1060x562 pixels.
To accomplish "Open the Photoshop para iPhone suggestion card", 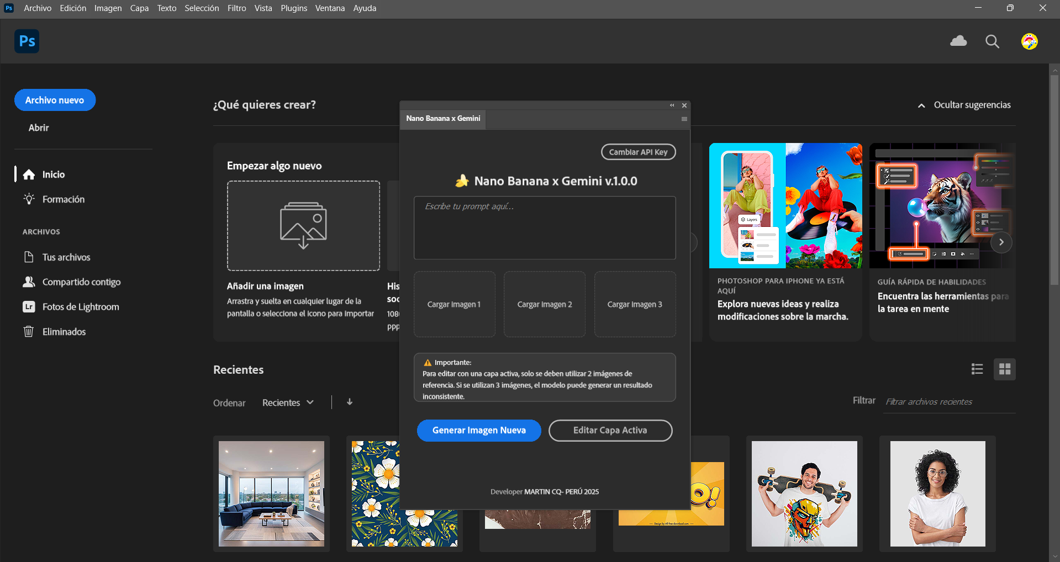I will [785, 242].
